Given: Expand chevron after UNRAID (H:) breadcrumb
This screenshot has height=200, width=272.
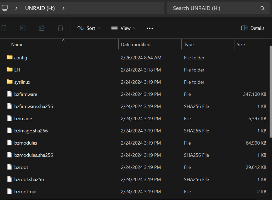Looking at the screenshot, I should point(63,8).
